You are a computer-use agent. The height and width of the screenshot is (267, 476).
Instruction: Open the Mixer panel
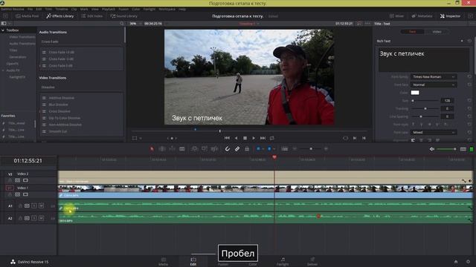point(396,16)
